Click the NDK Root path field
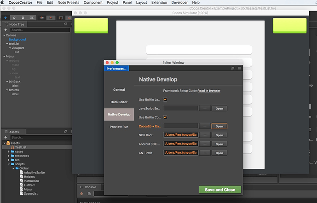The image size is (317, 203). [x=181, y=135]
